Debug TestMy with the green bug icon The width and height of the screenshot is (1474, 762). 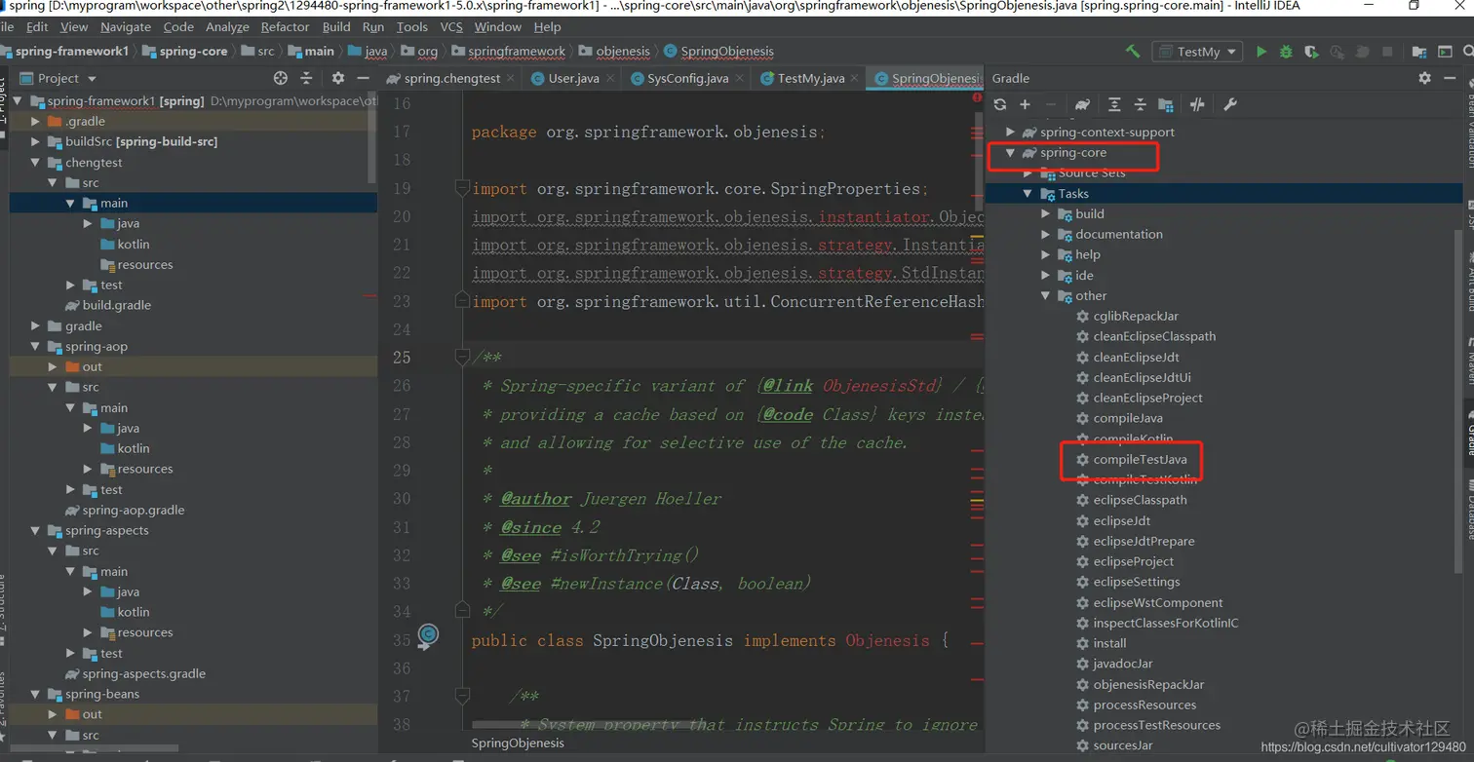click(x=1286, y=52)
